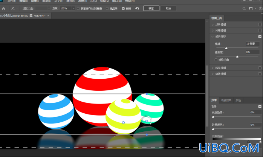Enable the 路径模糊 checkbox

coord(260,68)
